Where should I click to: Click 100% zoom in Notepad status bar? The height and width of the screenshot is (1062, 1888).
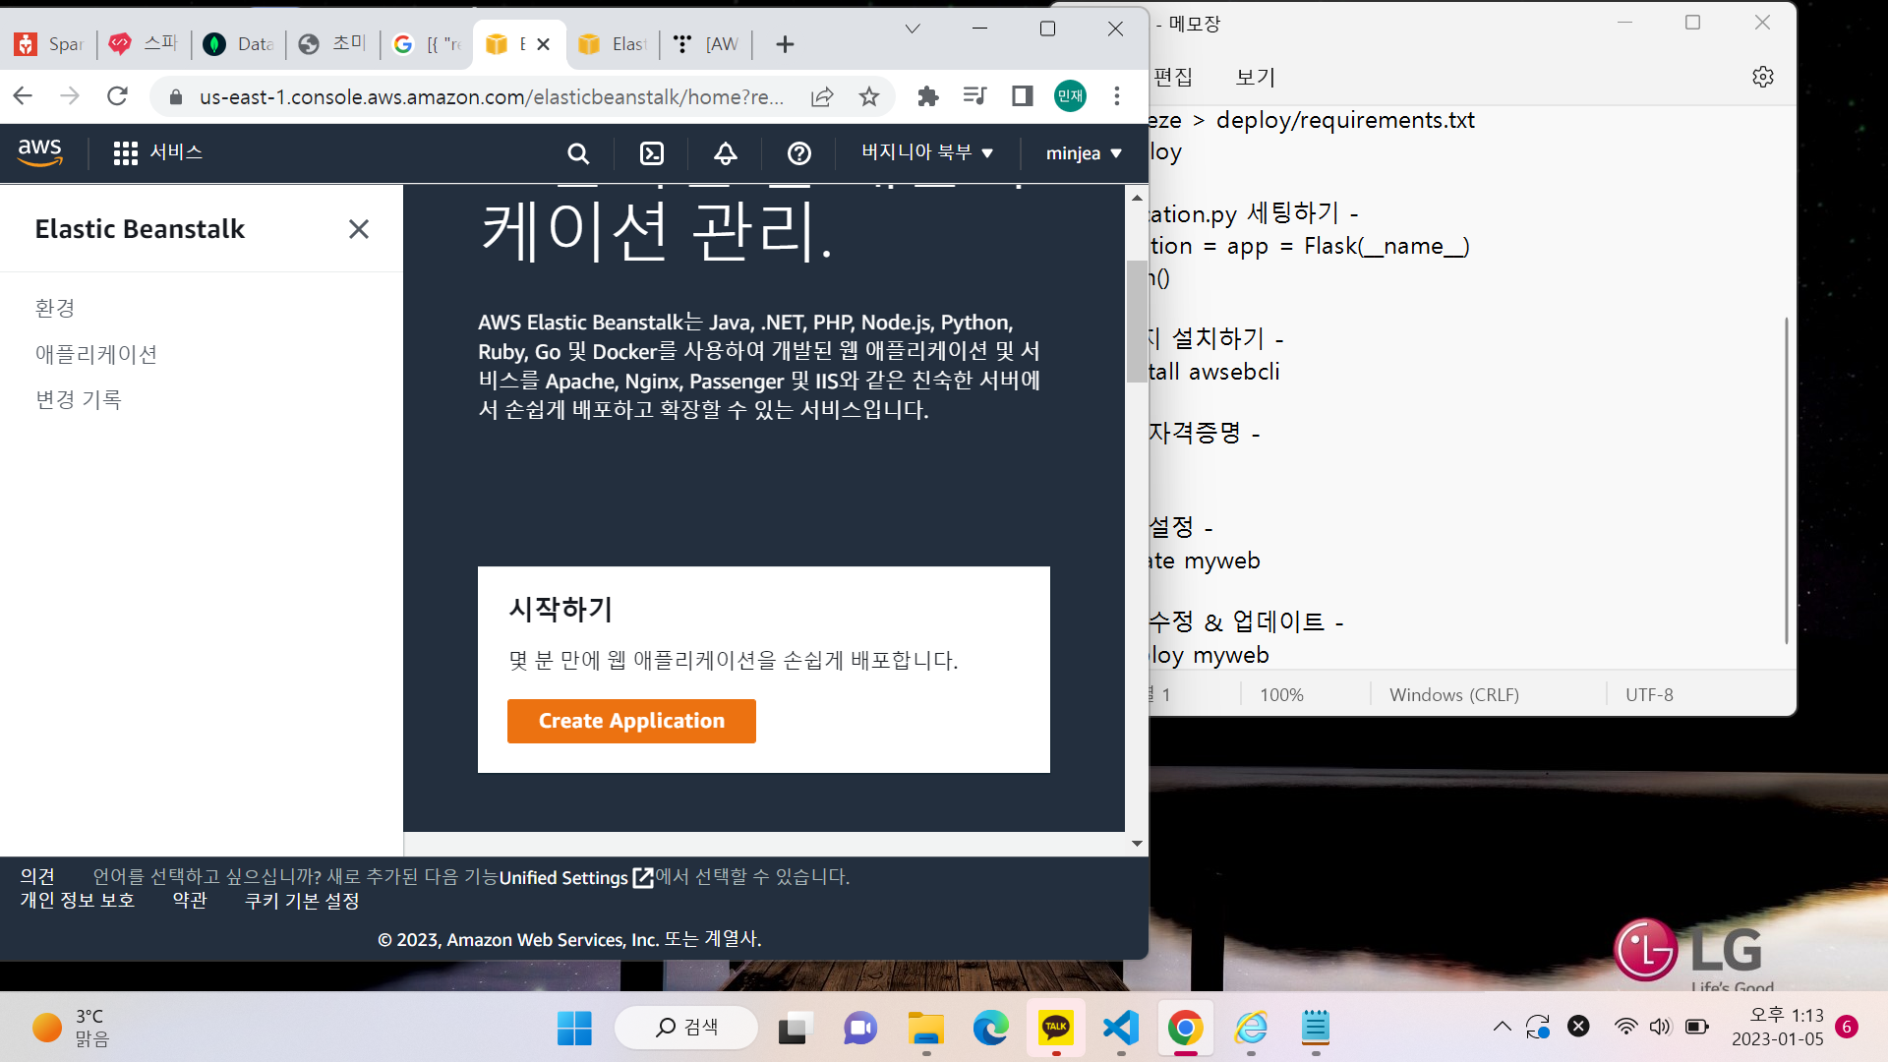(1281, 694)
